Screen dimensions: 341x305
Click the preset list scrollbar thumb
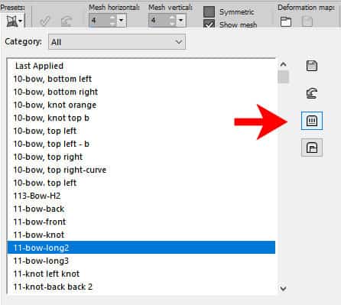[x=283, y=76]
